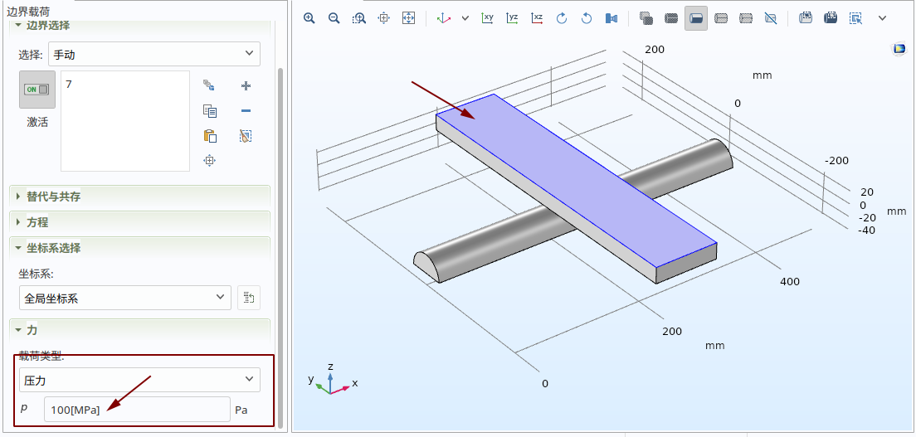Screen dimensions: 916x437
Task: Switch to the YZ plane view
Action: tap(512, 18)
